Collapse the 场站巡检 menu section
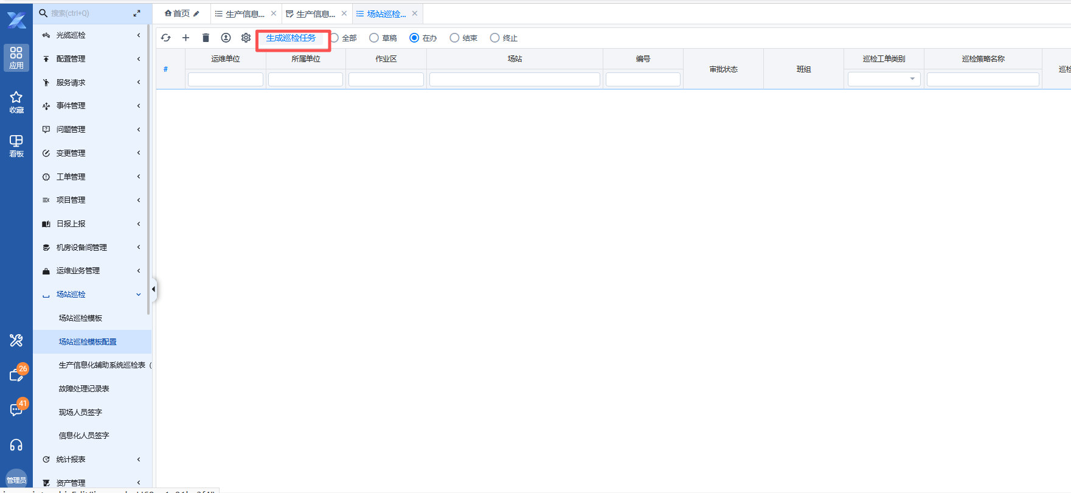The image size is (1071, 493). (91, 295)
